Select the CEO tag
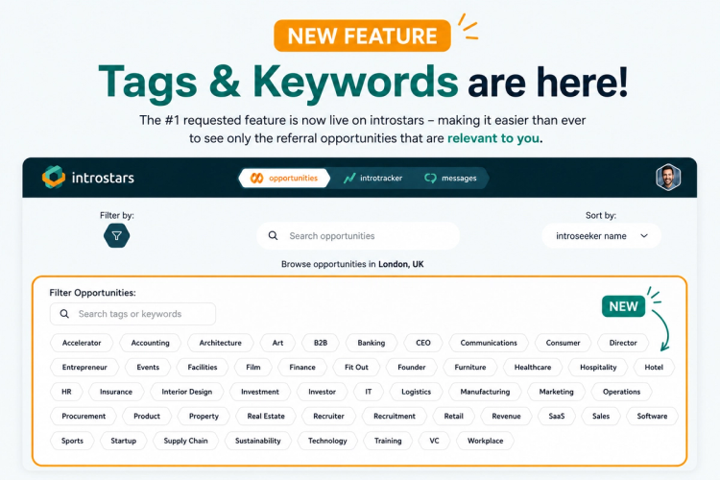This screenshot has width=720, height=480. point(423,343)
